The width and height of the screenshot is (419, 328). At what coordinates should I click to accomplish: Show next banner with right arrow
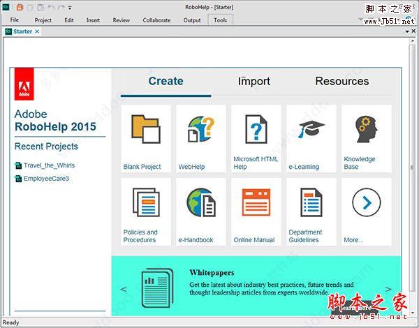tap(388, 289)
